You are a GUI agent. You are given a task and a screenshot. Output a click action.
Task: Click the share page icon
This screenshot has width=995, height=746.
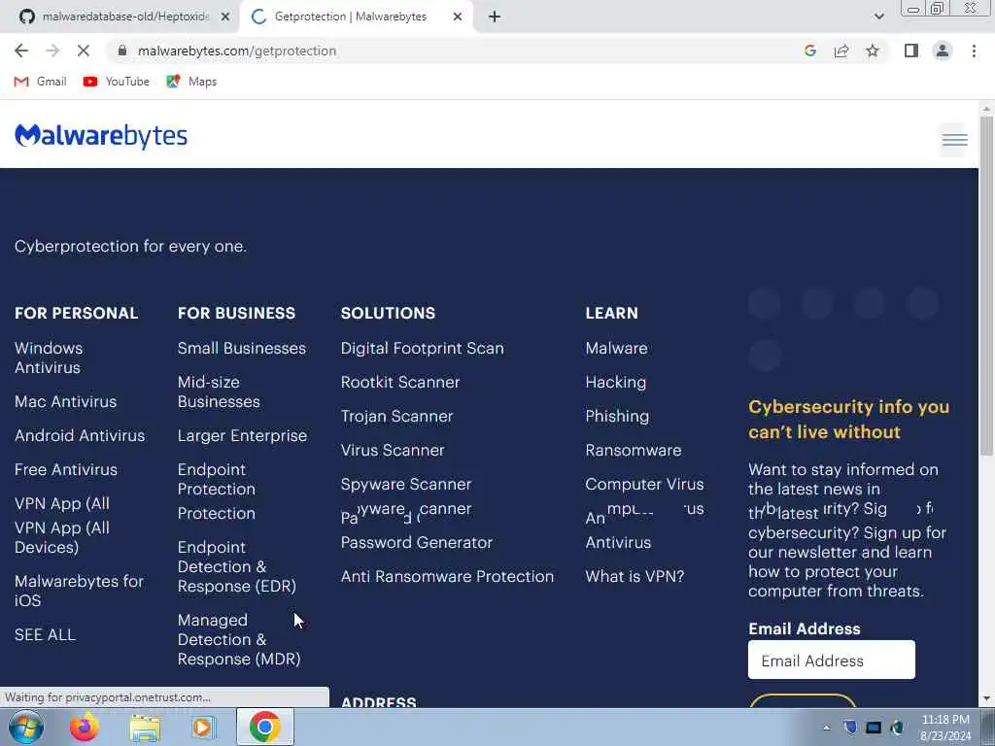(841, 51)
